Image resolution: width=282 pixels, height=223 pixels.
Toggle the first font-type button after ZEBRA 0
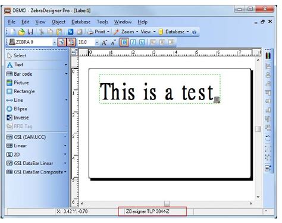tap(62, 42)
